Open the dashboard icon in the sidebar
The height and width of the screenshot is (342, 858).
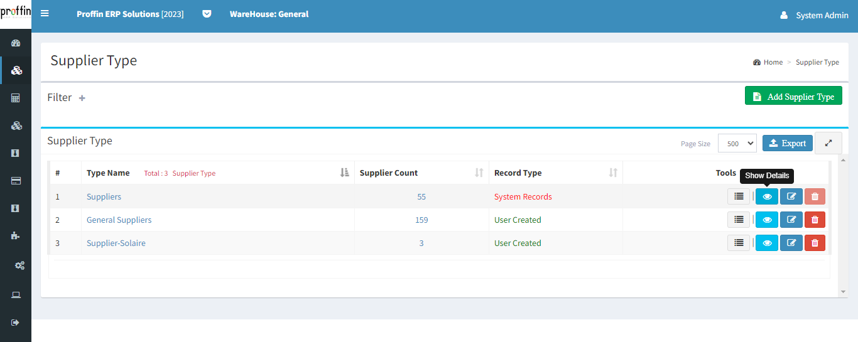16,43
